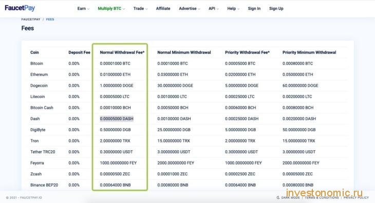Click the 0.50000000 DGB withdrawal fee
Image resolution: width=375 pixels, height=203 pixels.
coord(115,130)
